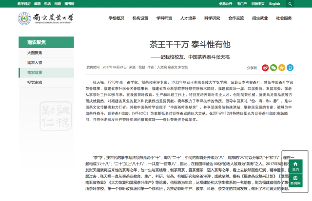This screenshot has width=312, height=201.
Task: Expand the 招生就业 menu
Action: [x=260, y=18]
